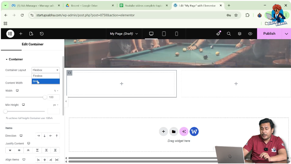Image resolution: width=291 pixels, height=164 pixels.
Task: Open the Min Height px unit selector
Action: pos(56,105)
